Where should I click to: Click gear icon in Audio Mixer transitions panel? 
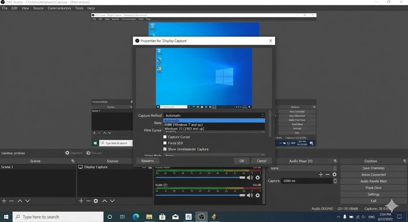pos(334,174)
